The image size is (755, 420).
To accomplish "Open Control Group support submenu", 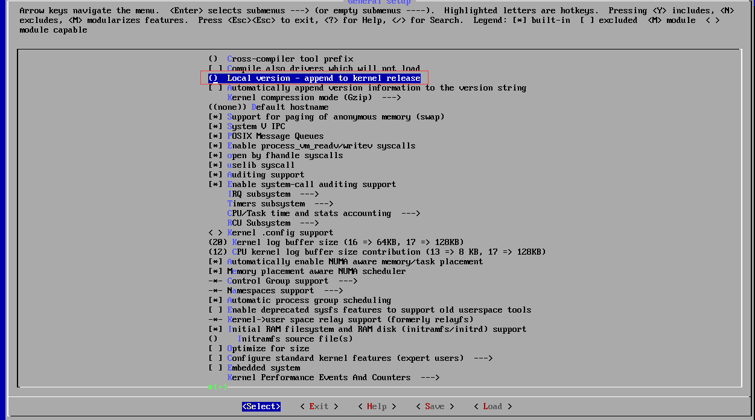I will coord(292,281).
